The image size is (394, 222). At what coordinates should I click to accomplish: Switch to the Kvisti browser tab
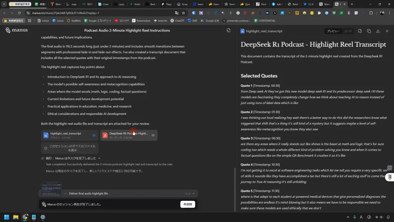pos(135,4)
